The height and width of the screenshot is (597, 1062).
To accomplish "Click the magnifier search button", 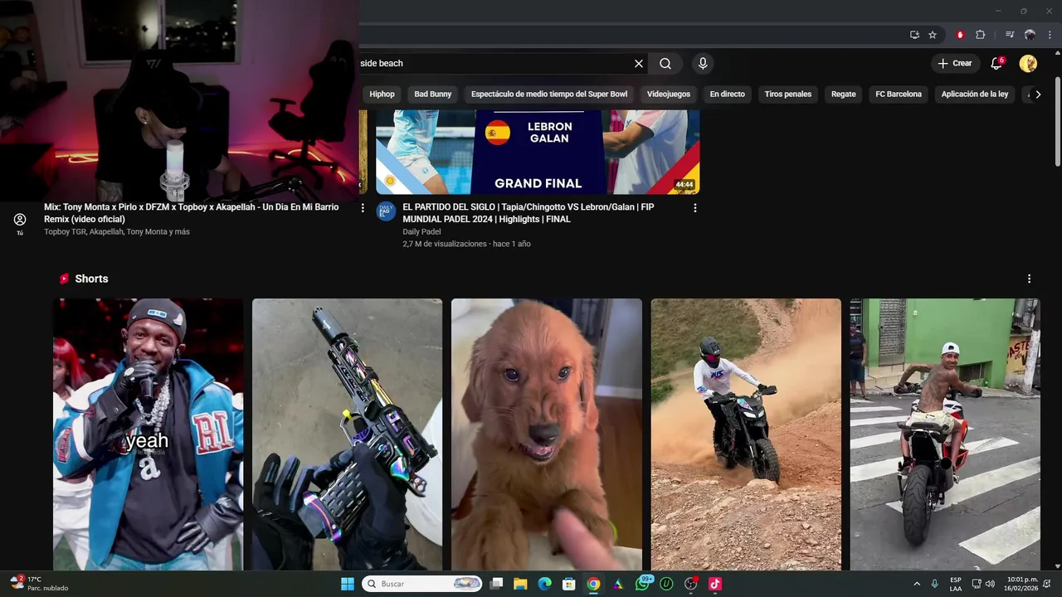I will tap(665, 64).
